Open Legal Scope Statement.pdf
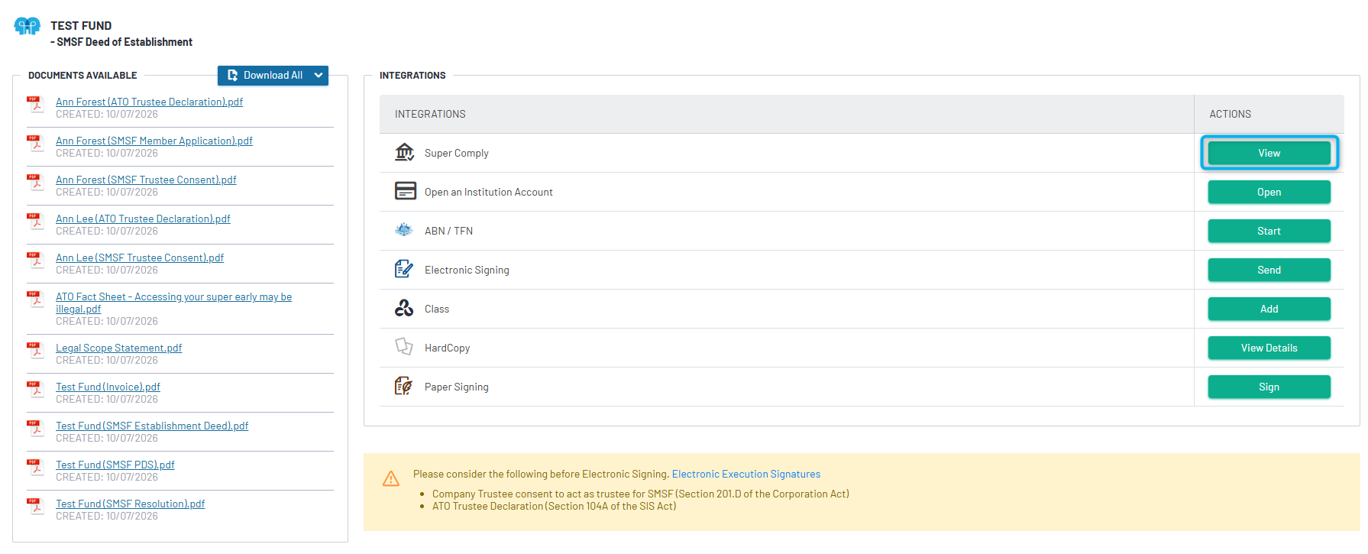The height and width of the screenshot is (554, 1368). (x=118, y=348)
